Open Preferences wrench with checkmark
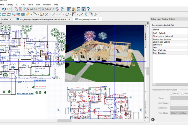 58,9
